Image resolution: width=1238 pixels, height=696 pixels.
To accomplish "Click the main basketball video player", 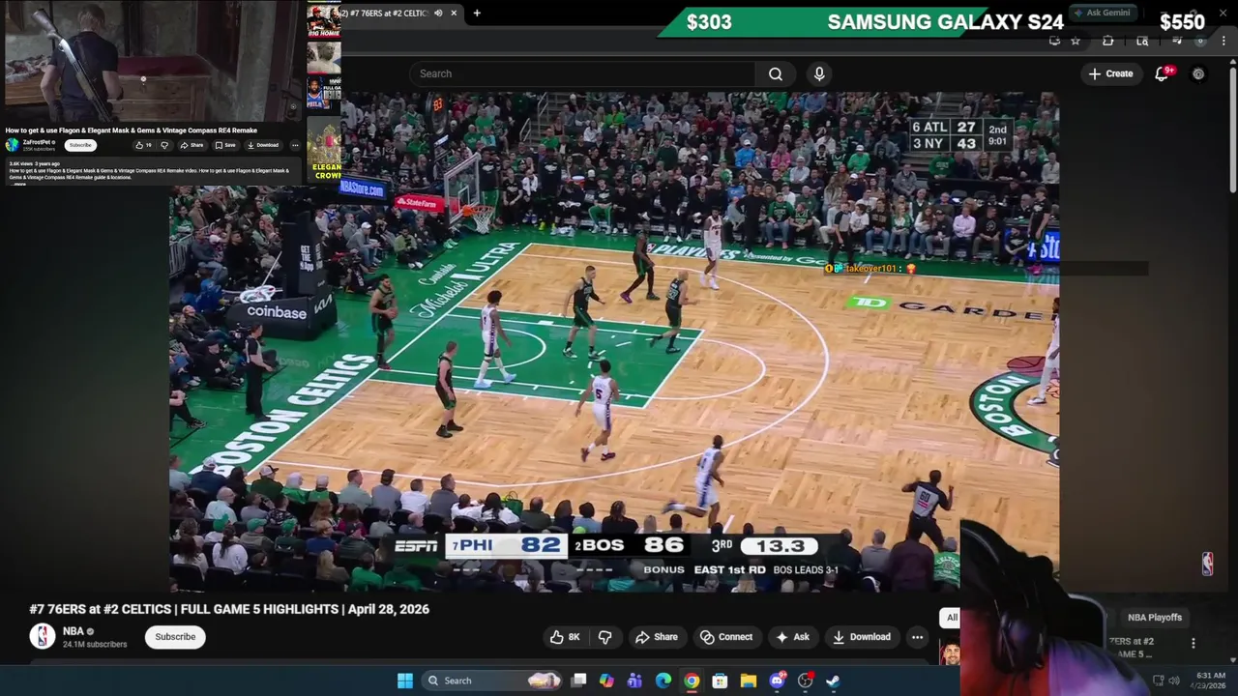I will tap(614, 341).
